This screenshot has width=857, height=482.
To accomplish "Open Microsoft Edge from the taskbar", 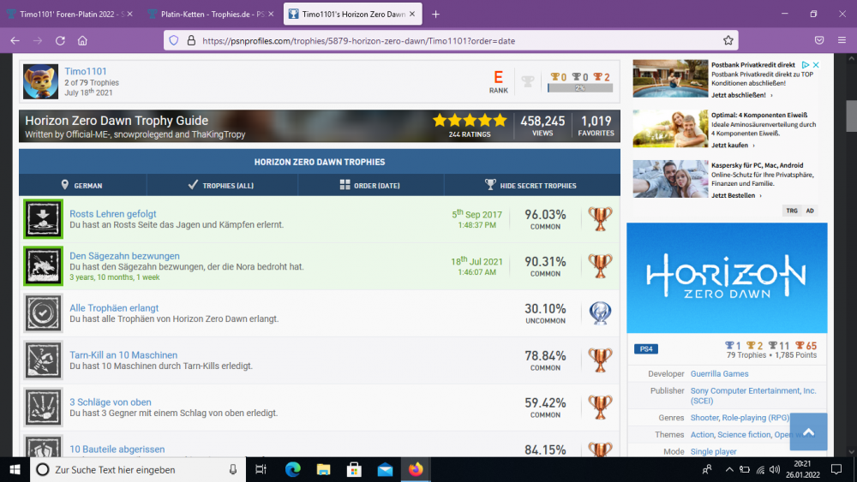I will 293,469.
